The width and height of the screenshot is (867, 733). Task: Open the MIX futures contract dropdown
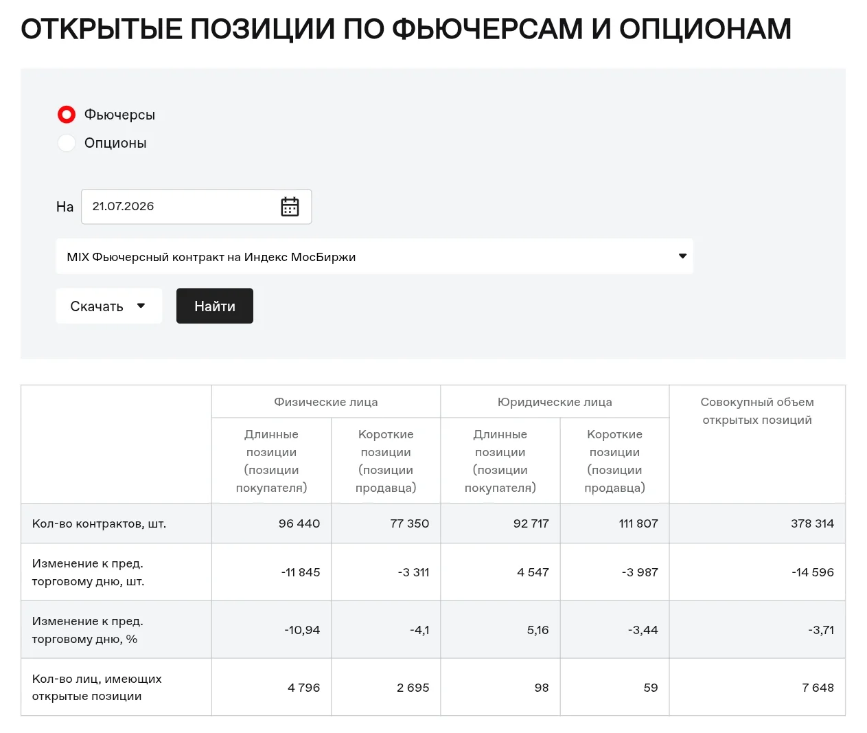pos(374,256)
